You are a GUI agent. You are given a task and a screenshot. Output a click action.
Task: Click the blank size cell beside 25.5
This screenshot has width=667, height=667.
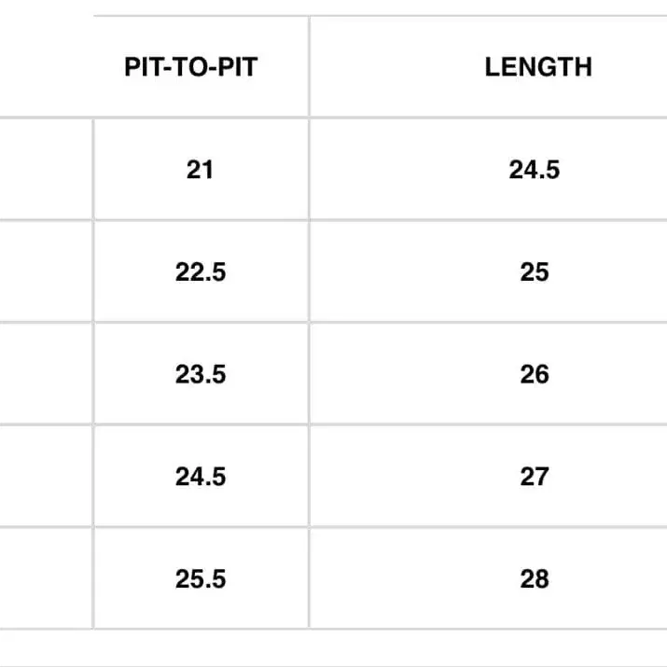click(x=46, y=578)
